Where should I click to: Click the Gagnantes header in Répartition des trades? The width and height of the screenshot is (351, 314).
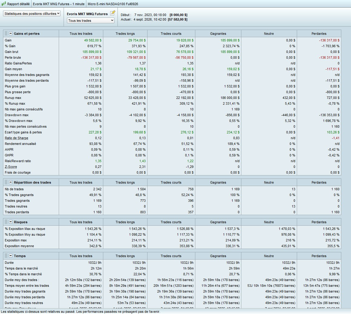[x=218, y=182]
